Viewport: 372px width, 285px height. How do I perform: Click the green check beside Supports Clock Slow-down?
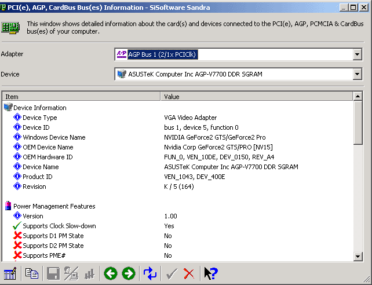point(17,225)
